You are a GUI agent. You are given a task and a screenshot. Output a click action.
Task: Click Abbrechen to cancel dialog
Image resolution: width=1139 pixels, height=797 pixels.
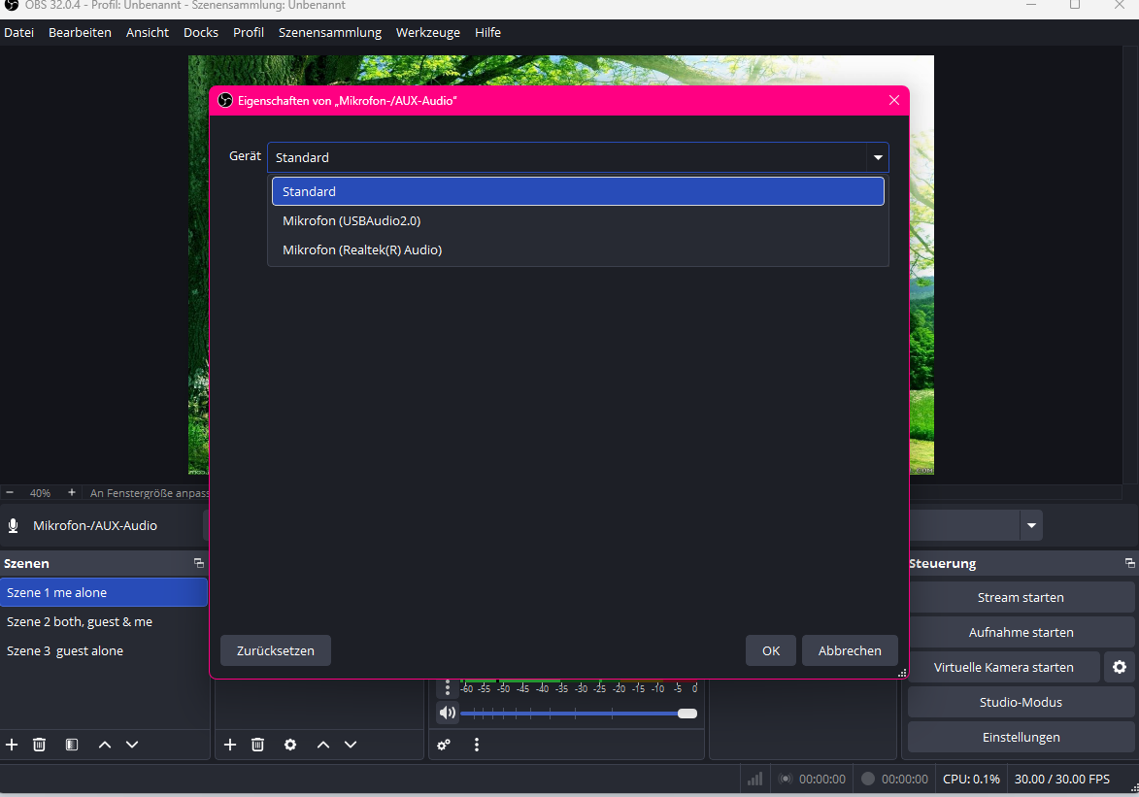pos(850,651)
